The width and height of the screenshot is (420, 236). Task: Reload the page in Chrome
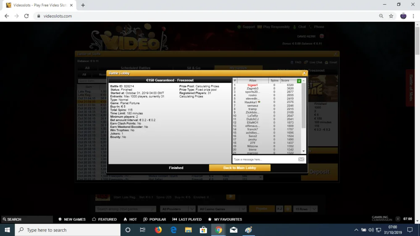point(26,16)
